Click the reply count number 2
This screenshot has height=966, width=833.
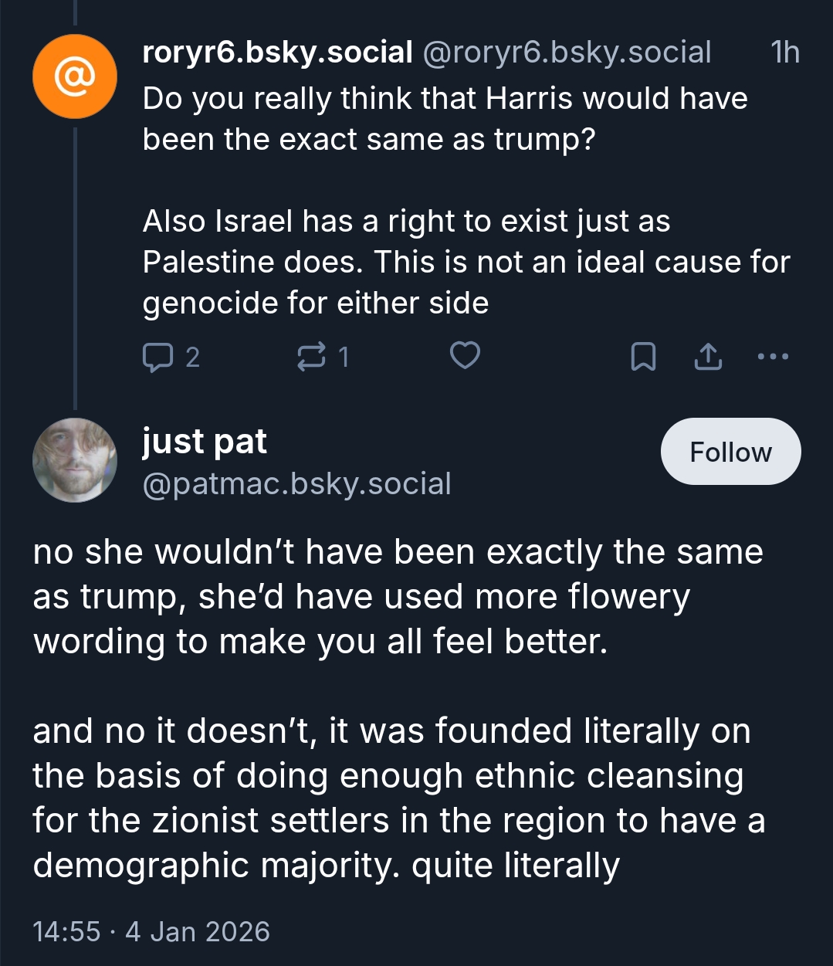(x=192, y=357)
